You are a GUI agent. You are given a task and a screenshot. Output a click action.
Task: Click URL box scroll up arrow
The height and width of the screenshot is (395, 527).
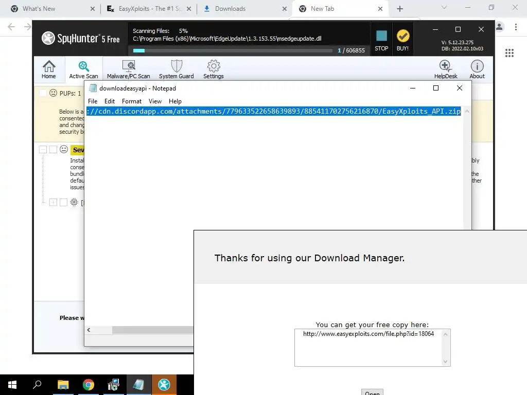coord(445,334)
